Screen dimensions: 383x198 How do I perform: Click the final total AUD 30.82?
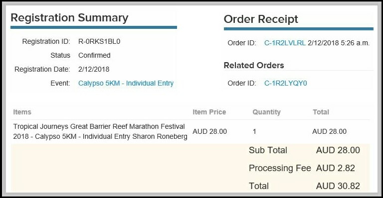[x=338, y=186]
